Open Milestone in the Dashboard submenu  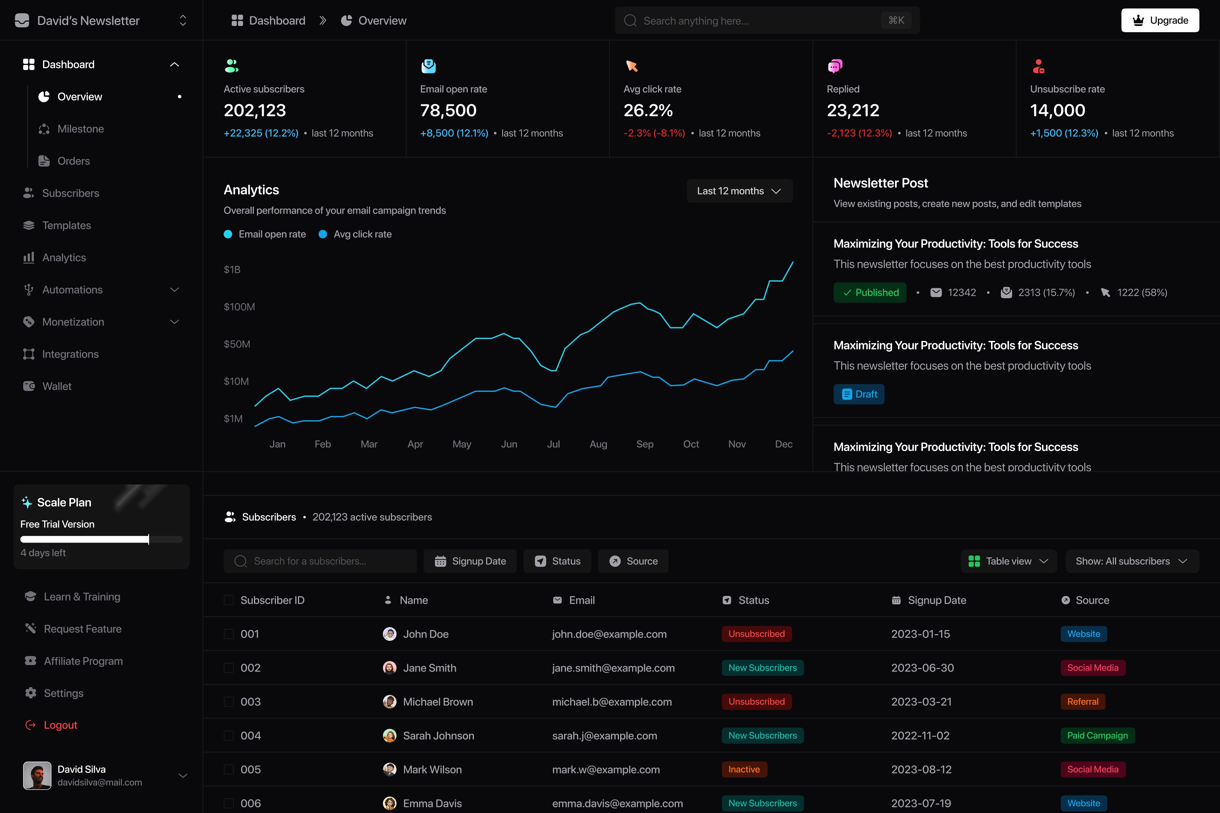pos(80,129)
